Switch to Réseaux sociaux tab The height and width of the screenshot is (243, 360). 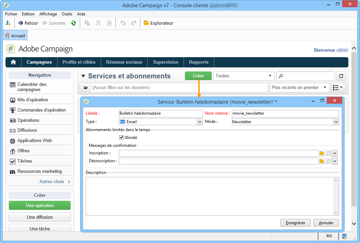point(124,62)
